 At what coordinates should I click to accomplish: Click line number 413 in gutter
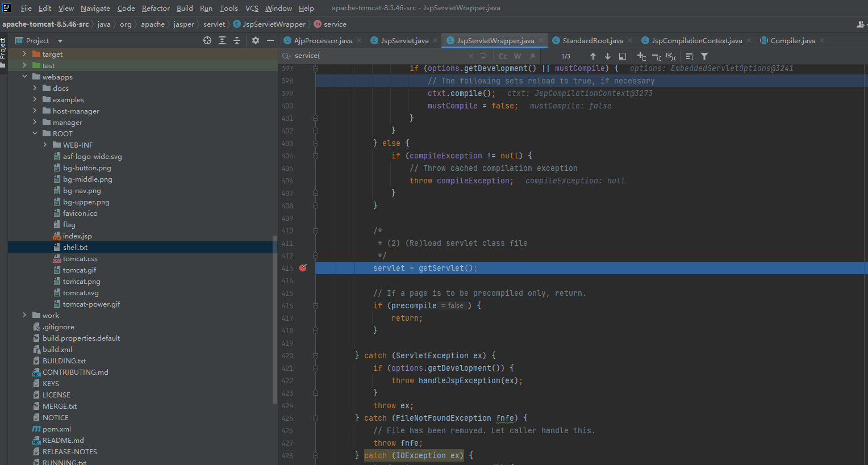click(287, 269)
